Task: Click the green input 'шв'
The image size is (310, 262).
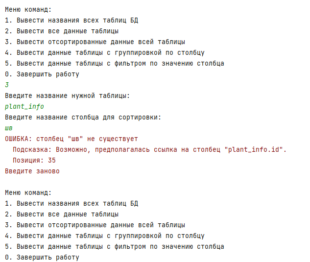Action: (x=9, y=128)
